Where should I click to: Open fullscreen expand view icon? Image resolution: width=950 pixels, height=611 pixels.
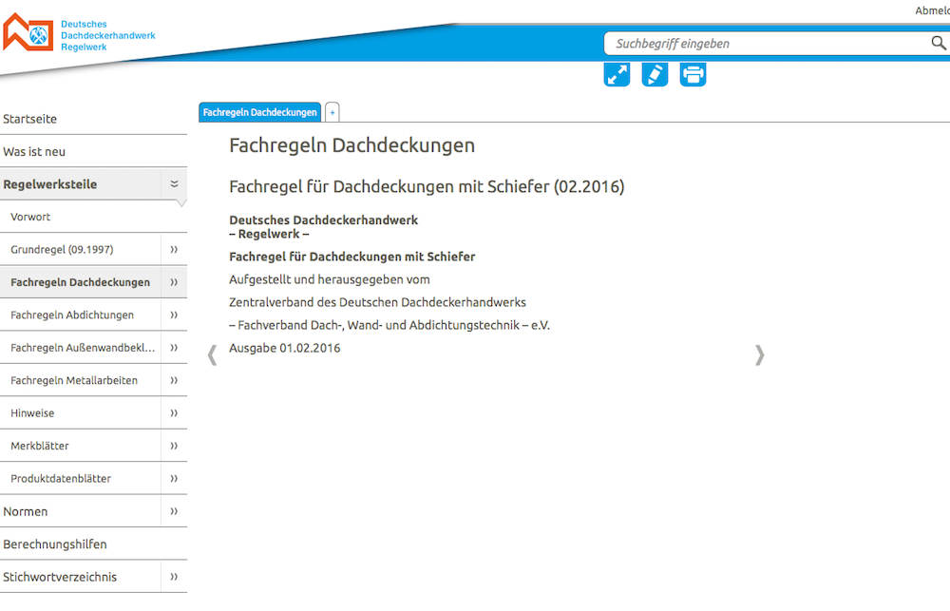[617, 74]
